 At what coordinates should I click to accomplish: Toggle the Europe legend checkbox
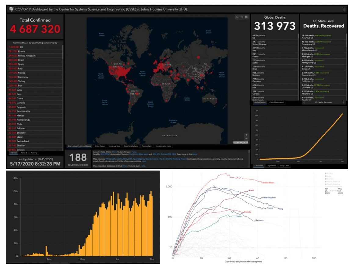(x=326, y=179)
